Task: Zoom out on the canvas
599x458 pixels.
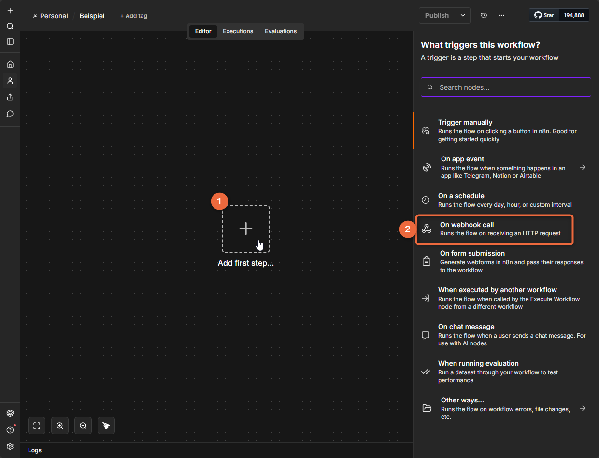Action: pyautogui.click(x=83, y=426)
